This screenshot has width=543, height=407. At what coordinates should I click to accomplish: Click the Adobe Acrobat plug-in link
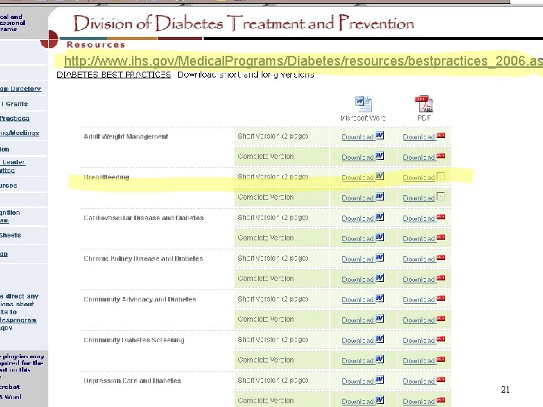click(10, 387)
